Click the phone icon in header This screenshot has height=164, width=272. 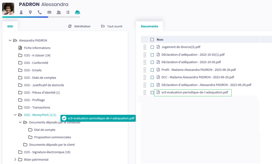click(x=40, y=12)
